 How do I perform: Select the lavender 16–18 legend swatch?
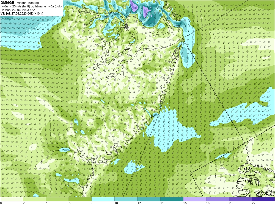[195, 199]
